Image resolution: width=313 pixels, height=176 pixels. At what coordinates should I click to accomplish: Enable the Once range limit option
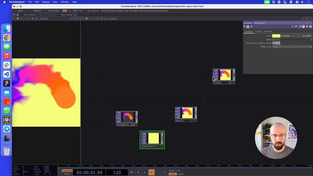pyautogui.click(x=181, y=174)
